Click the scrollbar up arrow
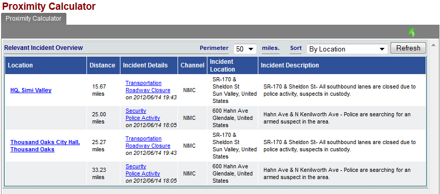This screenshot has height=194, width=440. [x=433, y=45]
